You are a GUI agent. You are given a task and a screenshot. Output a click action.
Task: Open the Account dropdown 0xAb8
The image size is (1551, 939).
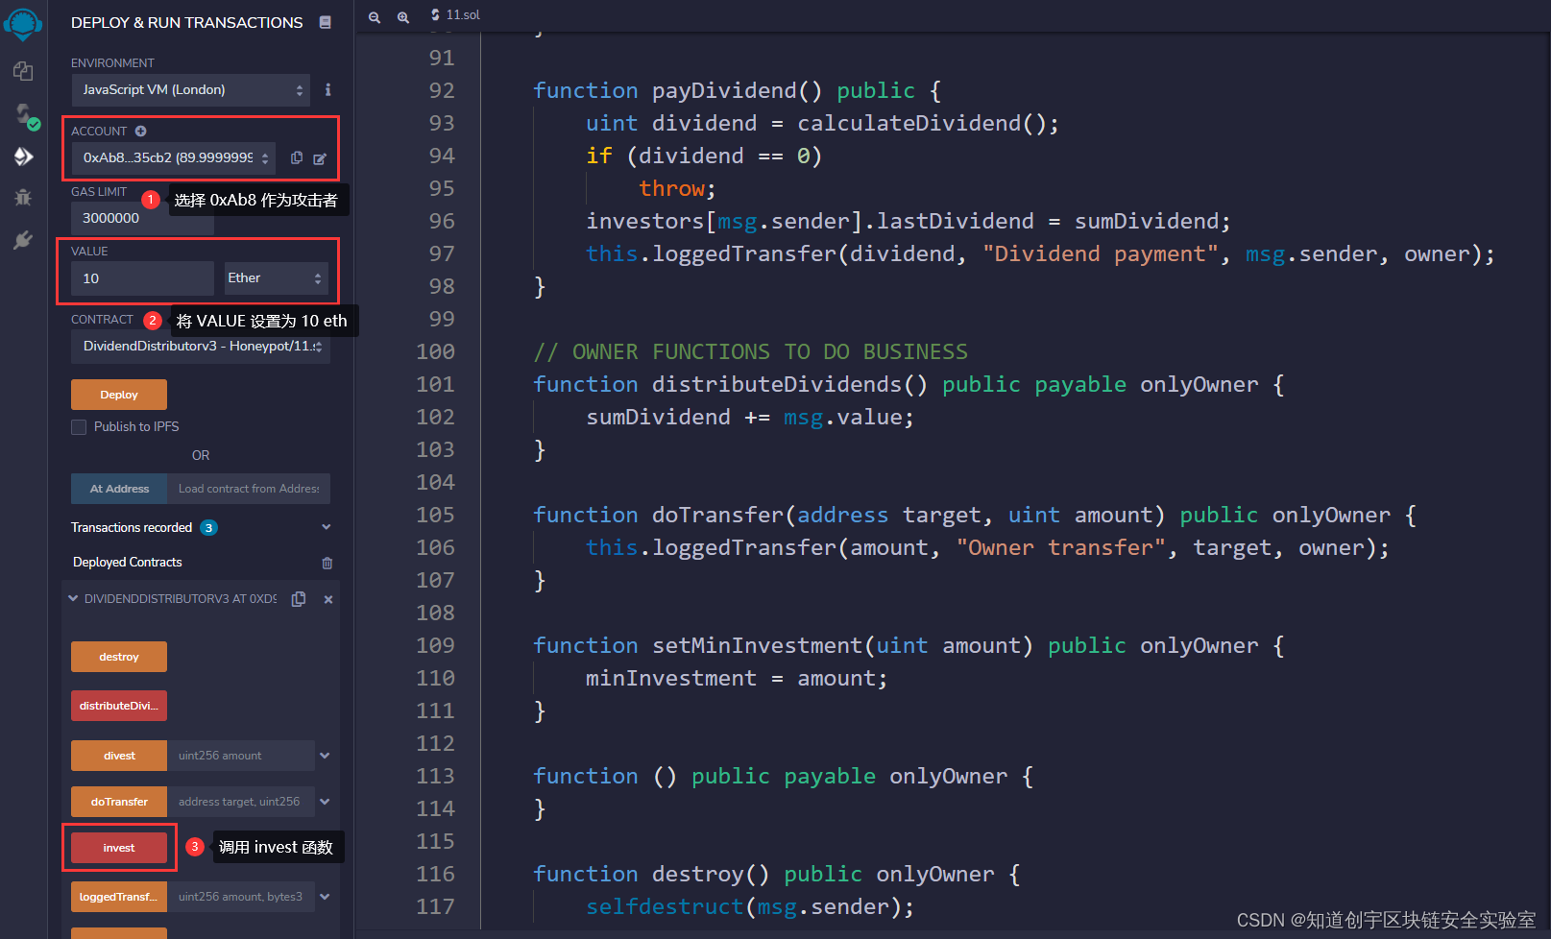[174, 157]
